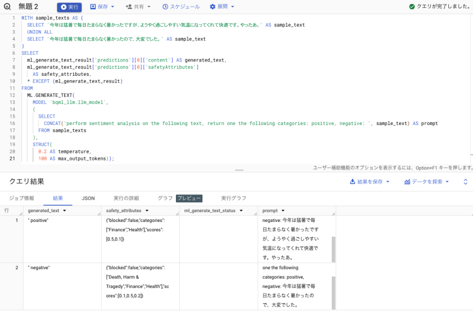Image resolution: width=473 pixels, height=313 pixels.
Task: Collapse the results panel with the arrows icon
Action: coord(465,182)
